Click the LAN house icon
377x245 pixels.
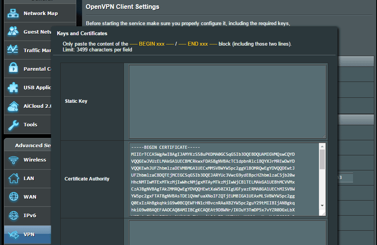[x=14, y=178]
